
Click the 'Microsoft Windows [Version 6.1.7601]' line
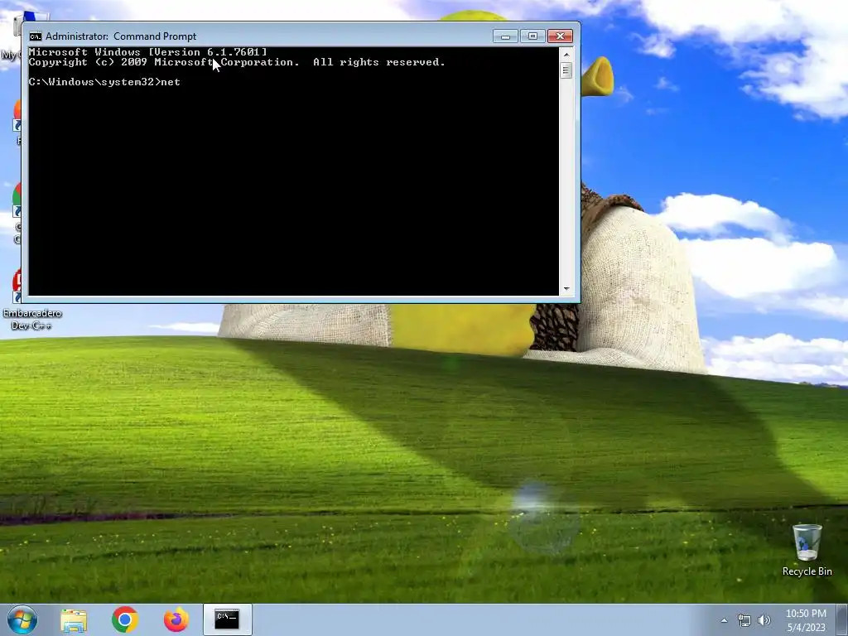pos(147,52)
